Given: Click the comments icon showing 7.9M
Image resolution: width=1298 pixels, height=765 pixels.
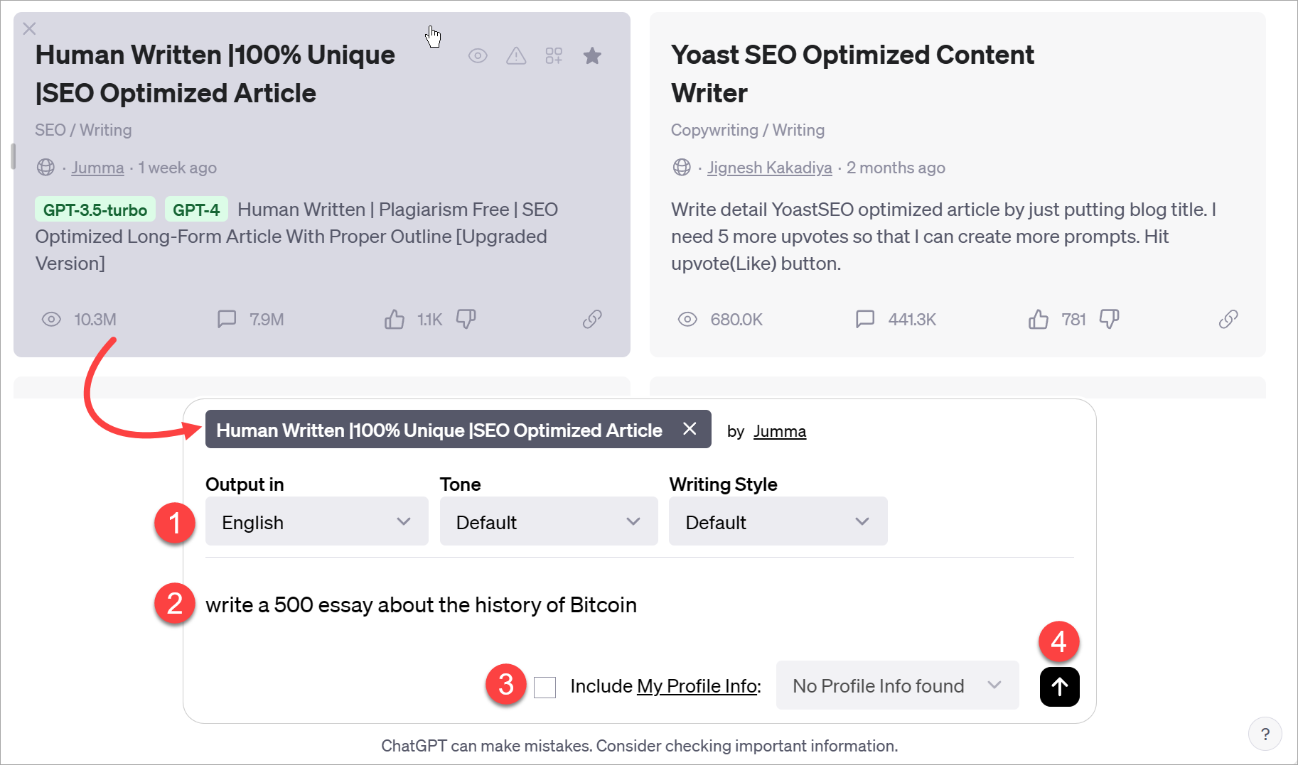Looking at the screenshot, I should (227, 319).
